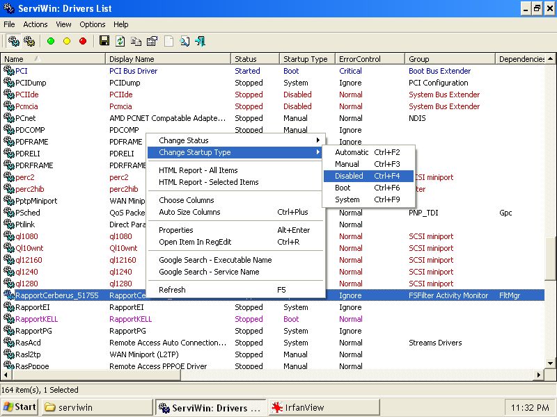Switch to IrfanView taskbar button
Image resolution: width=557 pixels, height=417 pixels.
coord(324,407)
